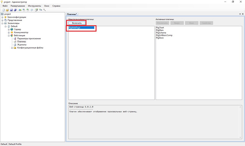Screen dimensions: 245x146
Task: Expand the База конфигурации branch
Action: pos(2,17)
